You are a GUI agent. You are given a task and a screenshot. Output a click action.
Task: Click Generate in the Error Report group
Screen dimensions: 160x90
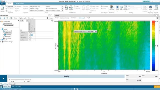click(x=104, y=6)
